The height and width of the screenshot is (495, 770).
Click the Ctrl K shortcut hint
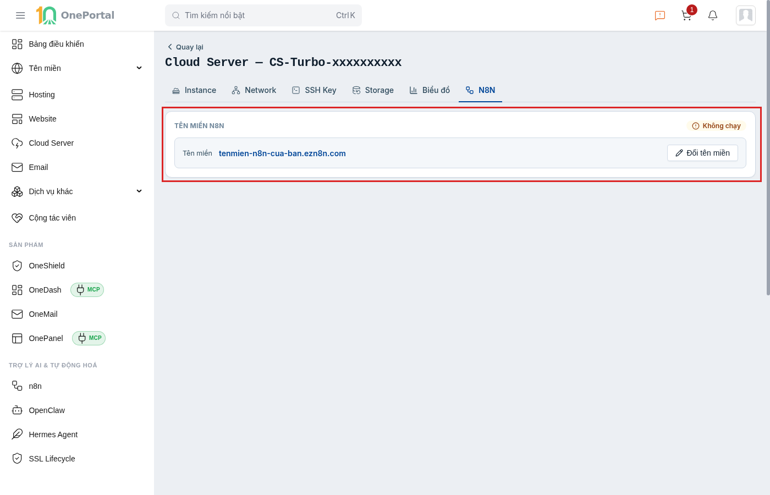click(345, 15)
